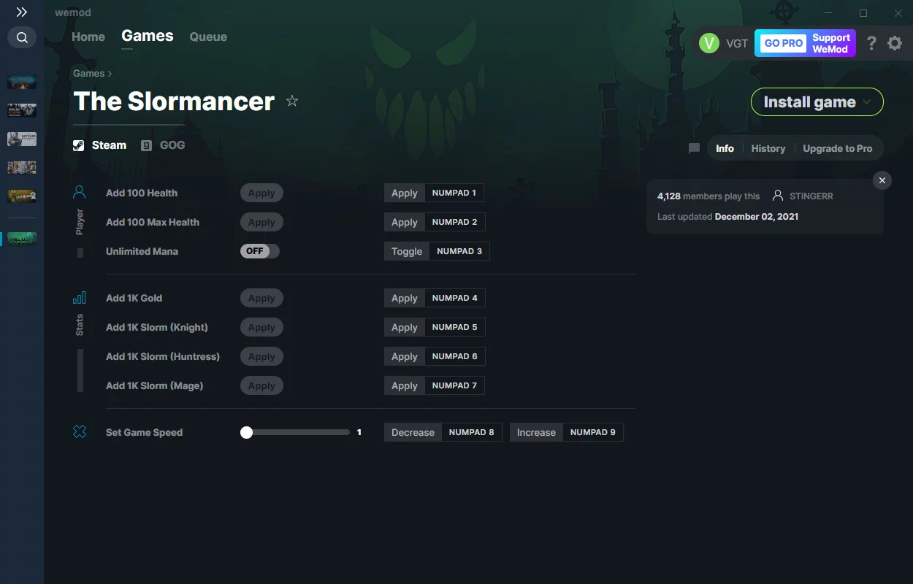Change the NUMPAD 3 hotkey binding

pos(459,251)
